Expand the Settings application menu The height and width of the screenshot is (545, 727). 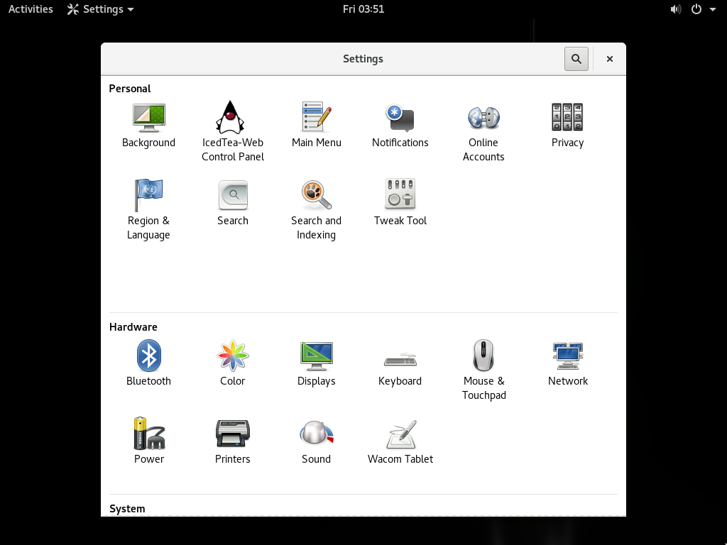101,9
